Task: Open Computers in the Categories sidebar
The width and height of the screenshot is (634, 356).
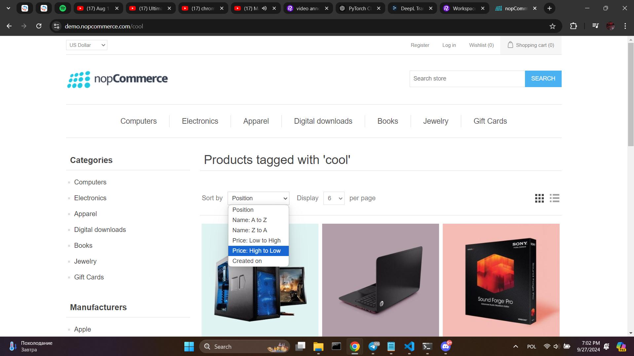Action: point(90,182)
